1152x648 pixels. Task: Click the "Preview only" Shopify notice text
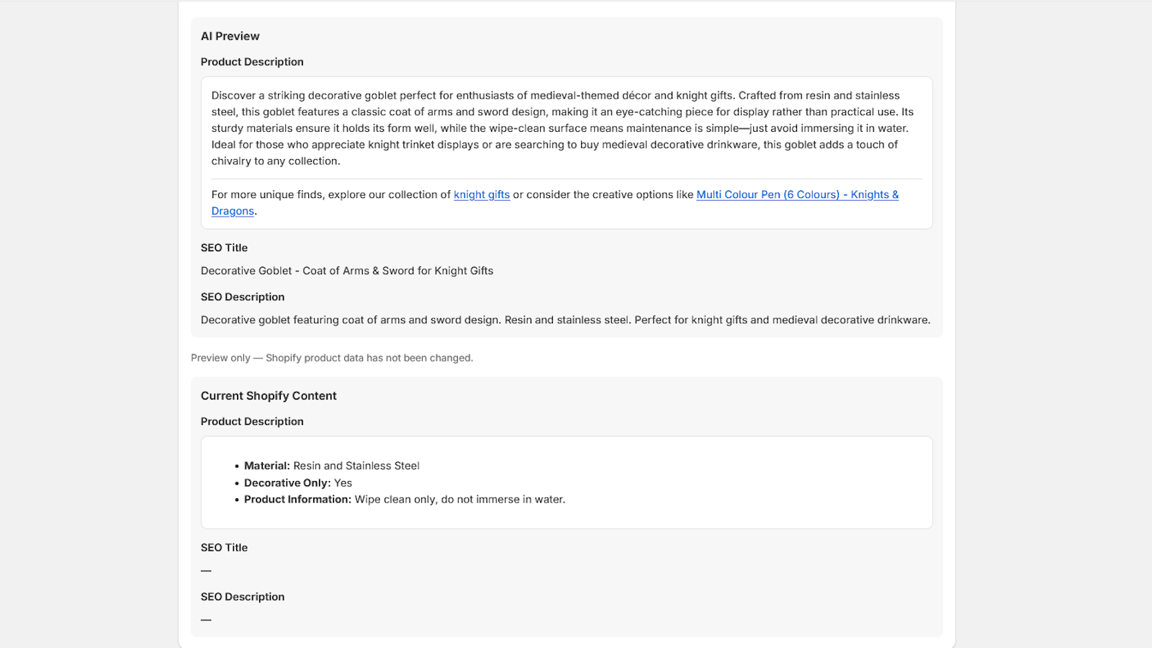point(332,358)
